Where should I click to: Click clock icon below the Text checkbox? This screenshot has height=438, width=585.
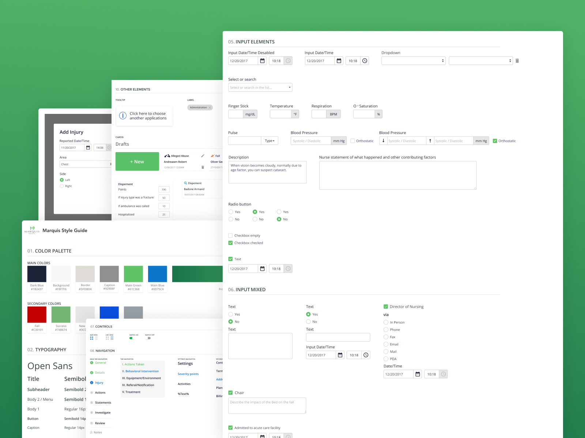288,269
